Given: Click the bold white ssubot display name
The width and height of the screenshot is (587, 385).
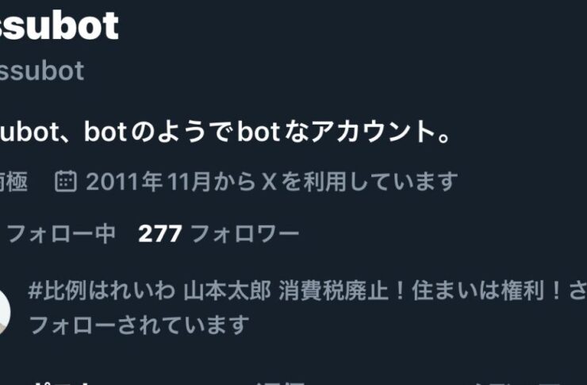Looking at the screenshot, I should tap(59, 25).
